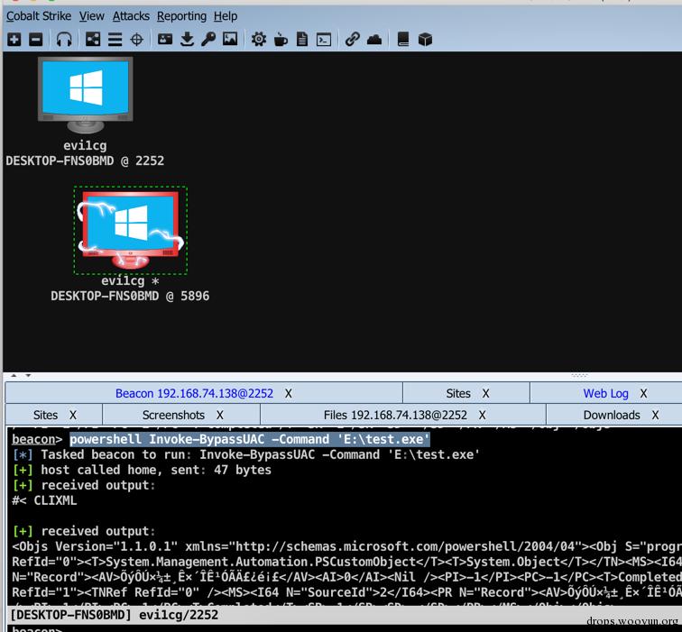Click the '#< CLIXML' output line
Screen dimensions: 682x632
[44, 500]
